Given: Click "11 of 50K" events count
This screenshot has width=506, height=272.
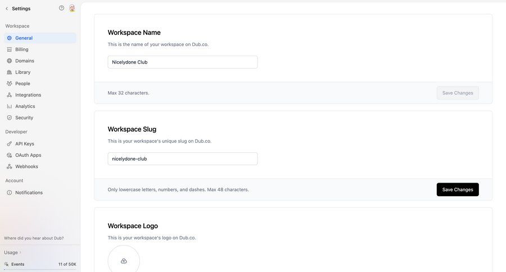Looking at the screenshot, I should pyautogui.click(x=67, y=264).
